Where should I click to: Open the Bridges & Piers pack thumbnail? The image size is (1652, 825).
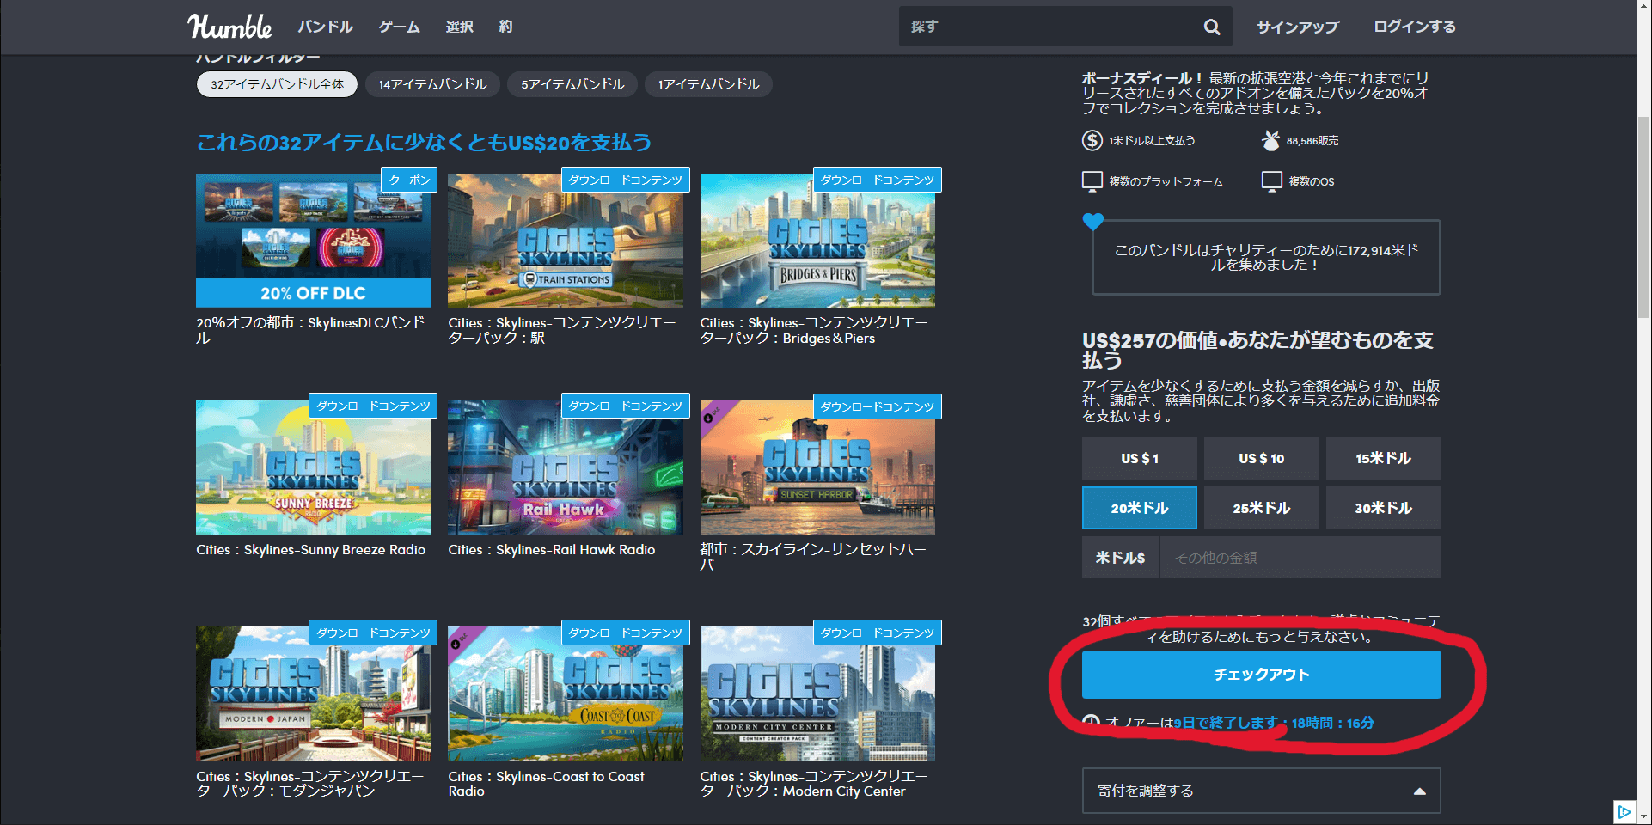[x=817, y=241]
